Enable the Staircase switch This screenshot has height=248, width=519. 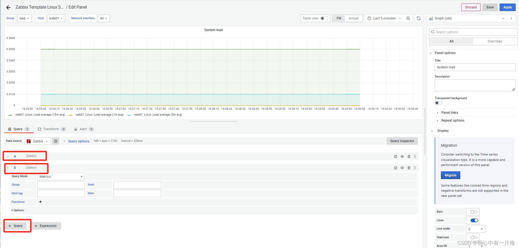[474, 237]
